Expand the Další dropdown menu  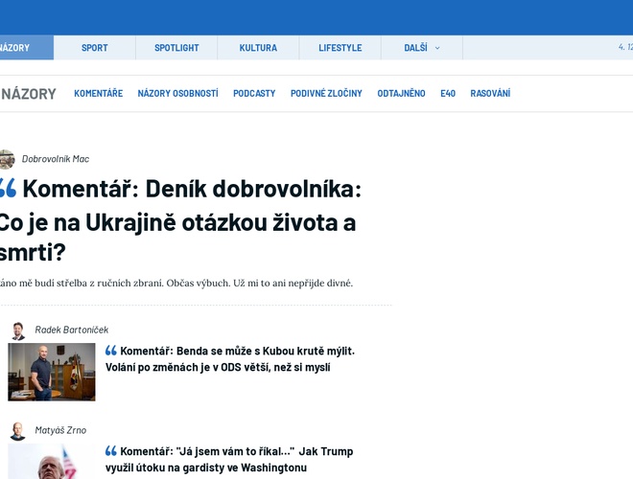click(422, 48)
